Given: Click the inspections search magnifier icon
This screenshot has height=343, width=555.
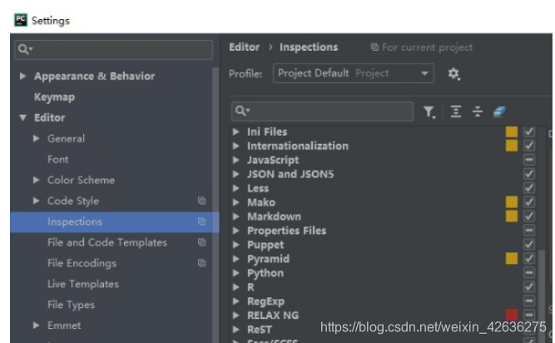Looking at the screenshot, I should pyautogui.click(x=242, y=111).
